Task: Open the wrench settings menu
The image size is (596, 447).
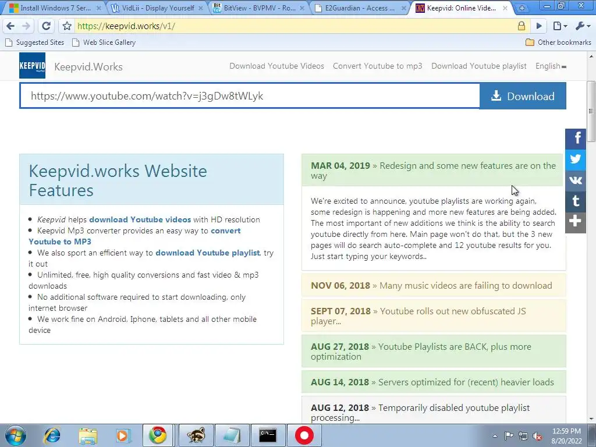Action: (582, 26)
